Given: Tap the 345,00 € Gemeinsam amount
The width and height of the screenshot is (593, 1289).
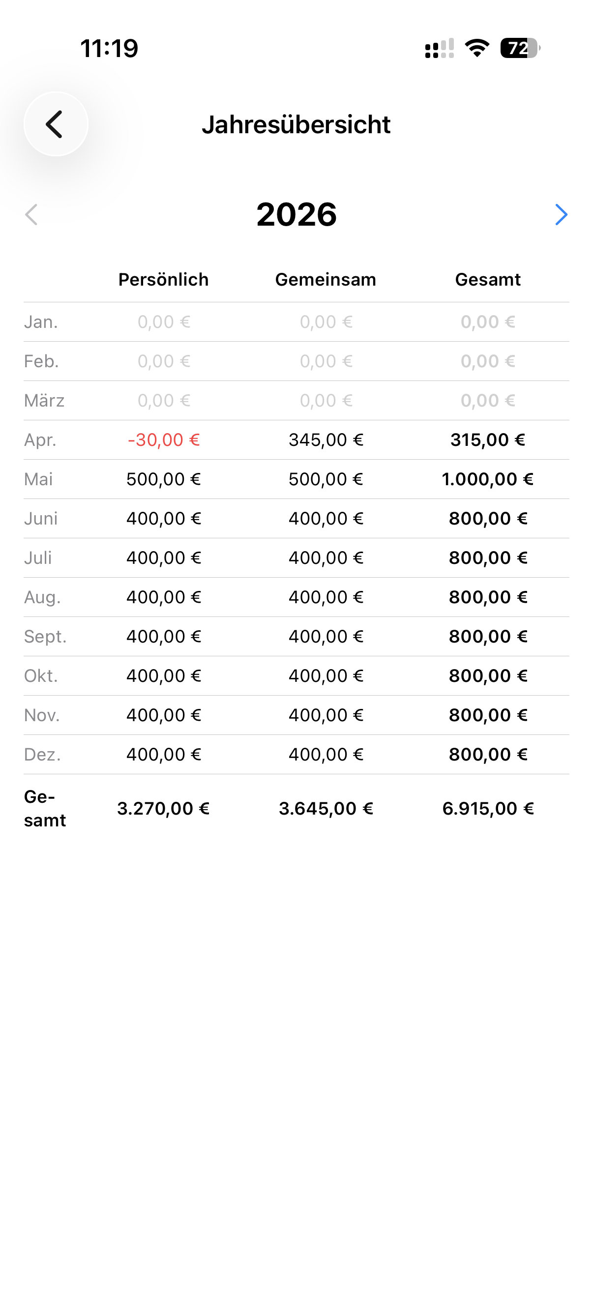Looking at the screenshot, I should pyautogui.click(x=326, y=440).
